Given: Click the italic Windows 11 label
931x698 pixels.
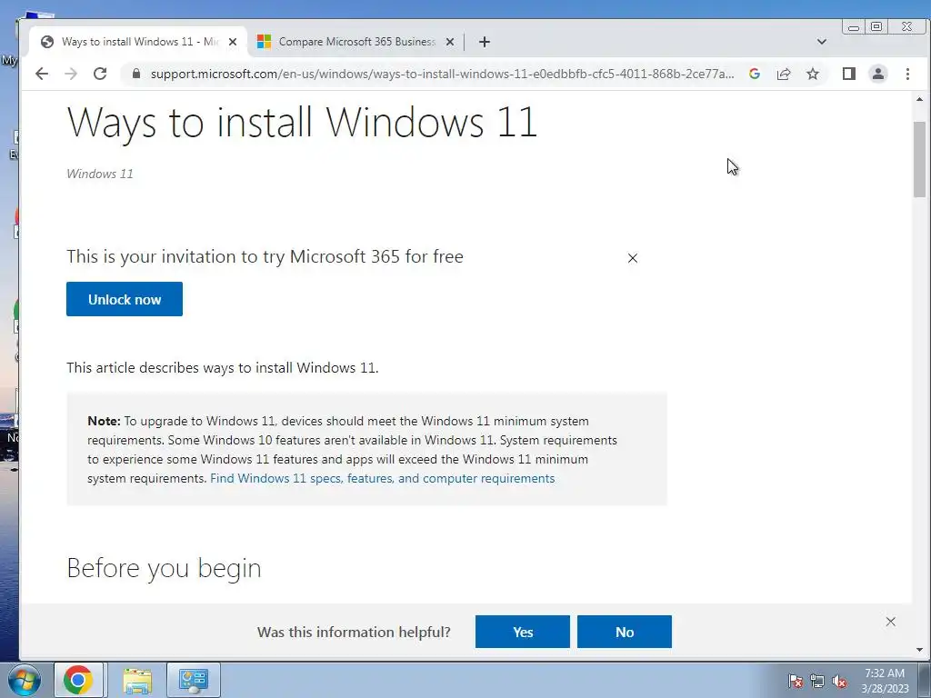Looking at the screenshot, I should click(100, 174).
